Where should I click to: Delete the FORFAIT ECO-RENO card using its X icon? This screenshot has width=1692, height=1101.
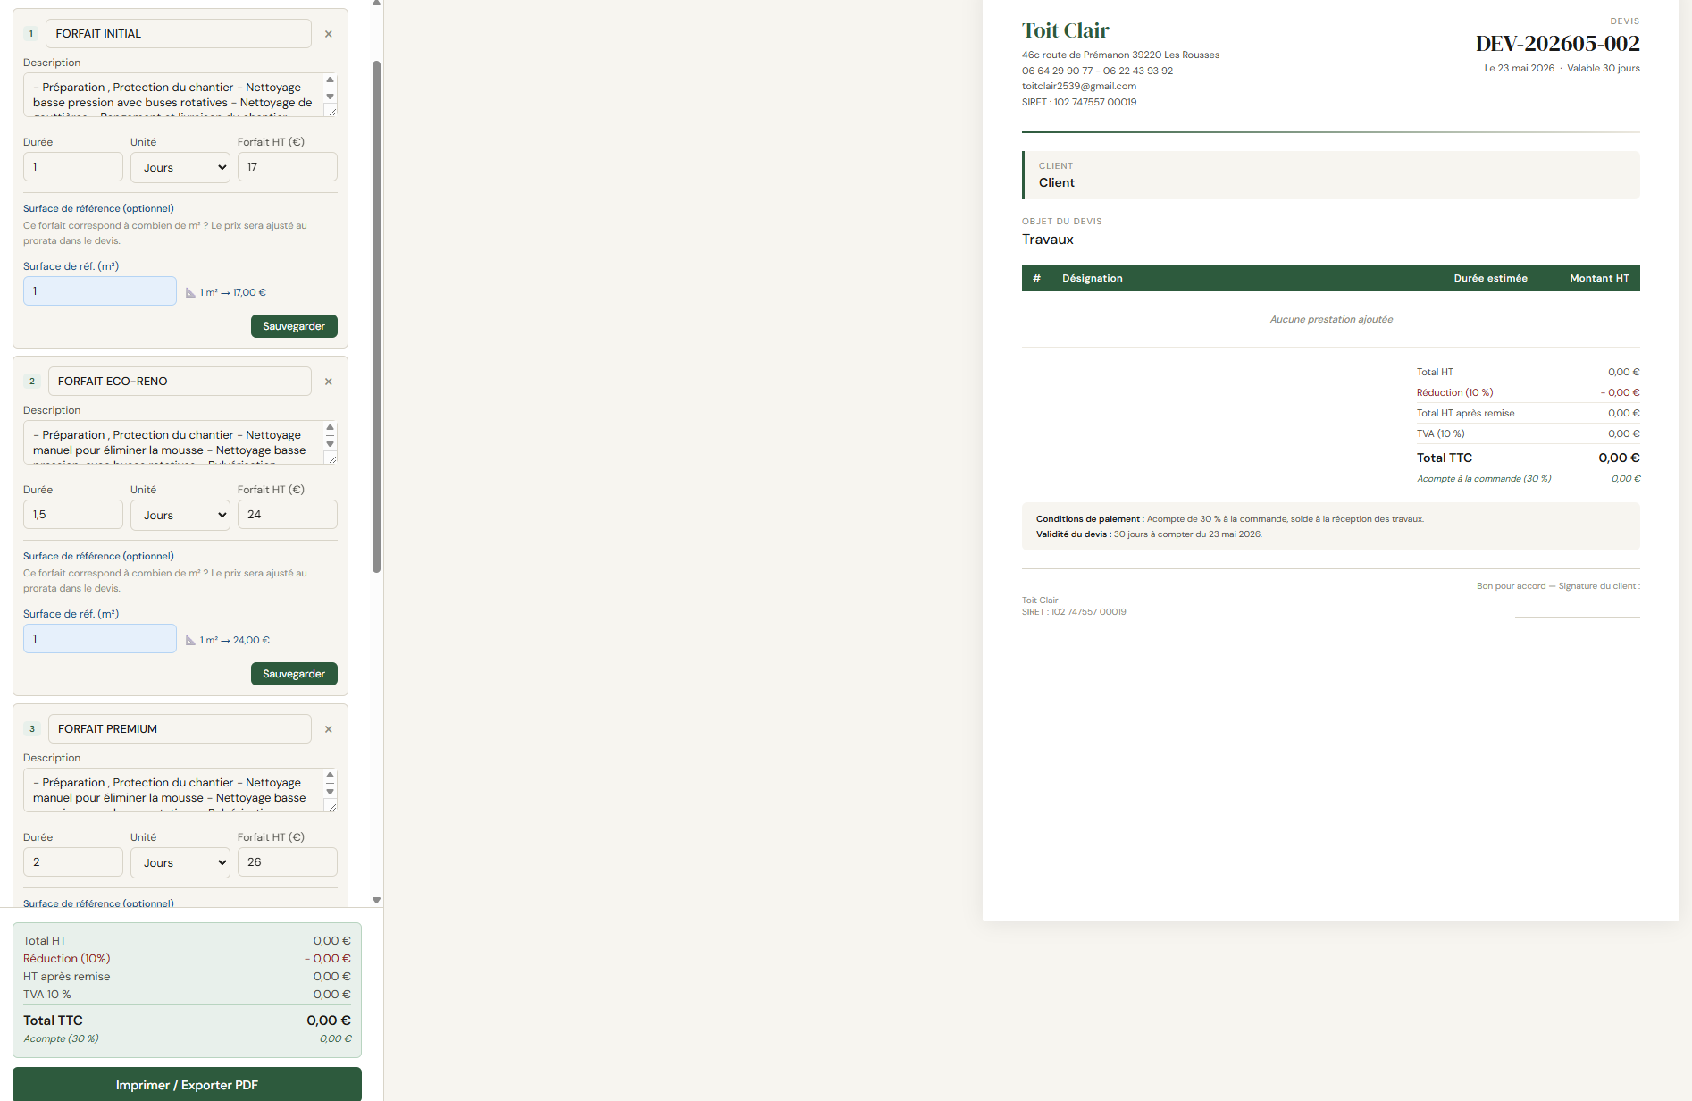tap(329, 382)
